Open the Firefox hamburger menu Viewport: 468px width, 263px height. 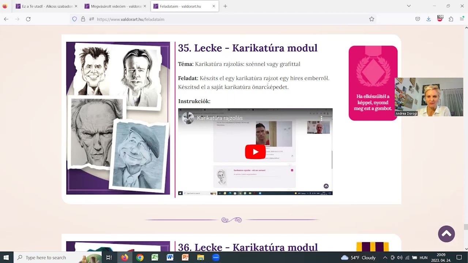coord(462,19)
